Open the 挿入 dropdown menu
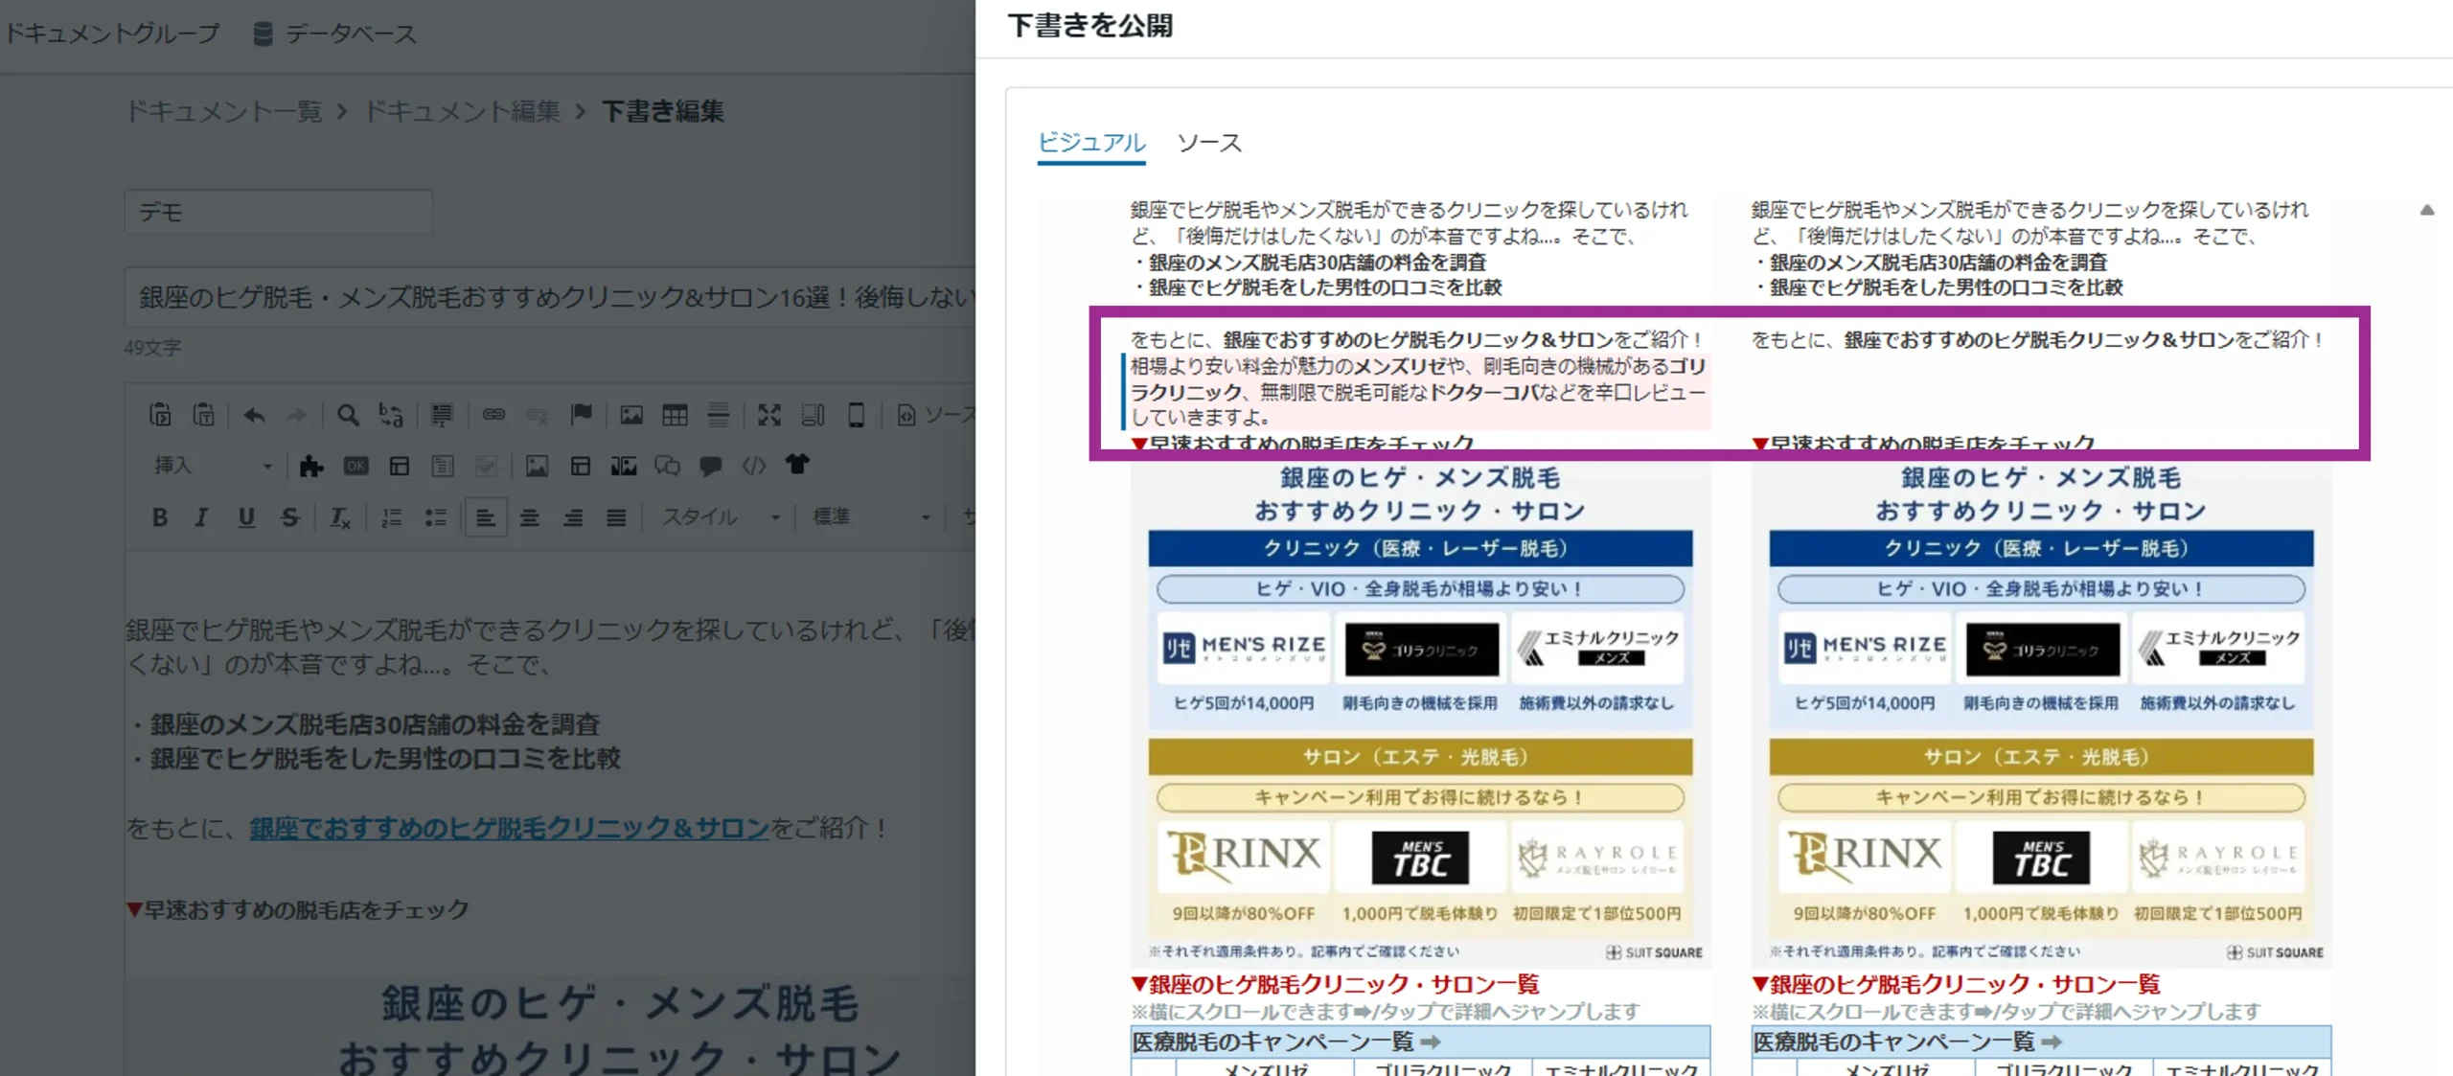This screenshot has height=1076, width=2453. tap(211, 467)
